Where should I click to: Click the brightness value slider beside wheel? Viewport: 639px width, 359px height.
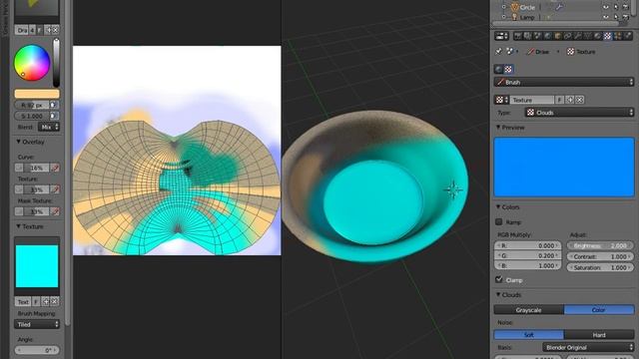[x=56, y=63]
